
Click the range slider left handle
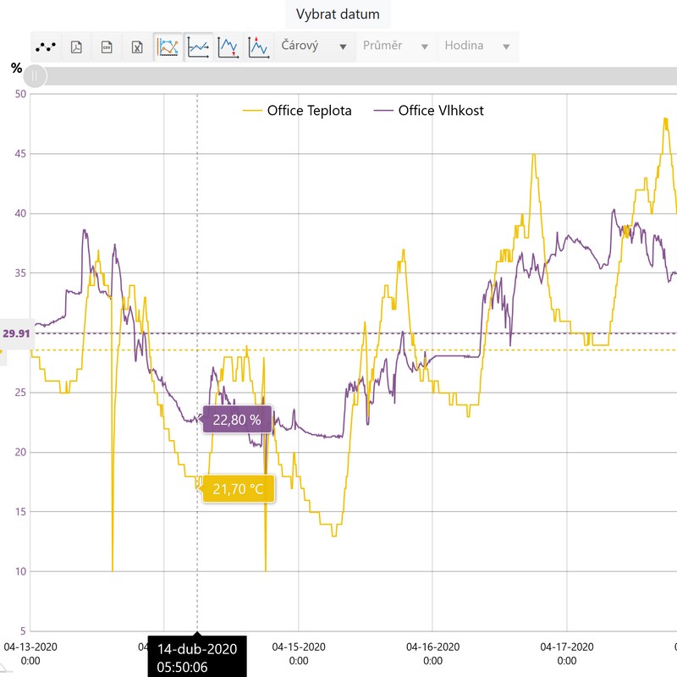35,76
